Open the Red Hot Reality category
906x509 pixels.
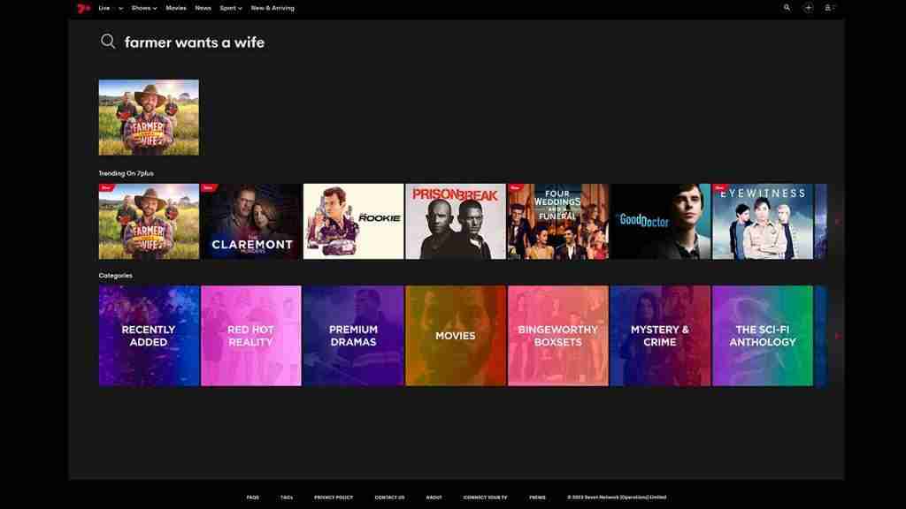pos(250,336)
